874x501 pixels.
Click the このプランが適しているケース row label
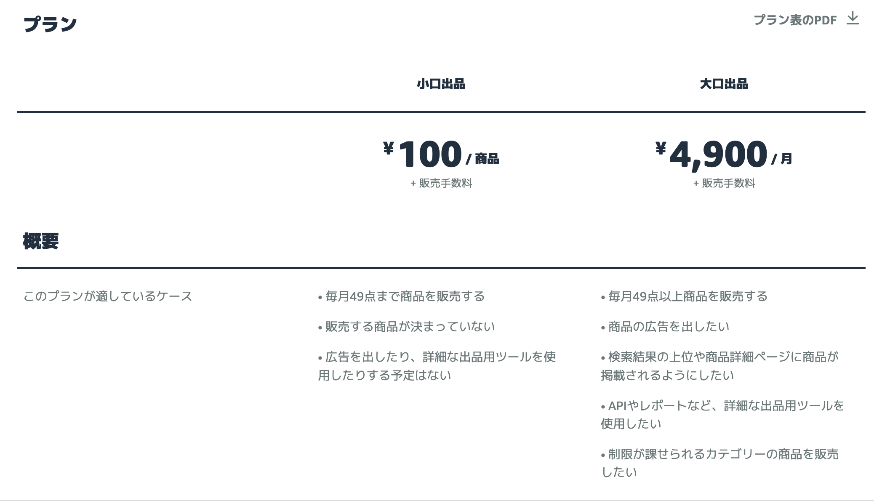click(x=108, y=296)
